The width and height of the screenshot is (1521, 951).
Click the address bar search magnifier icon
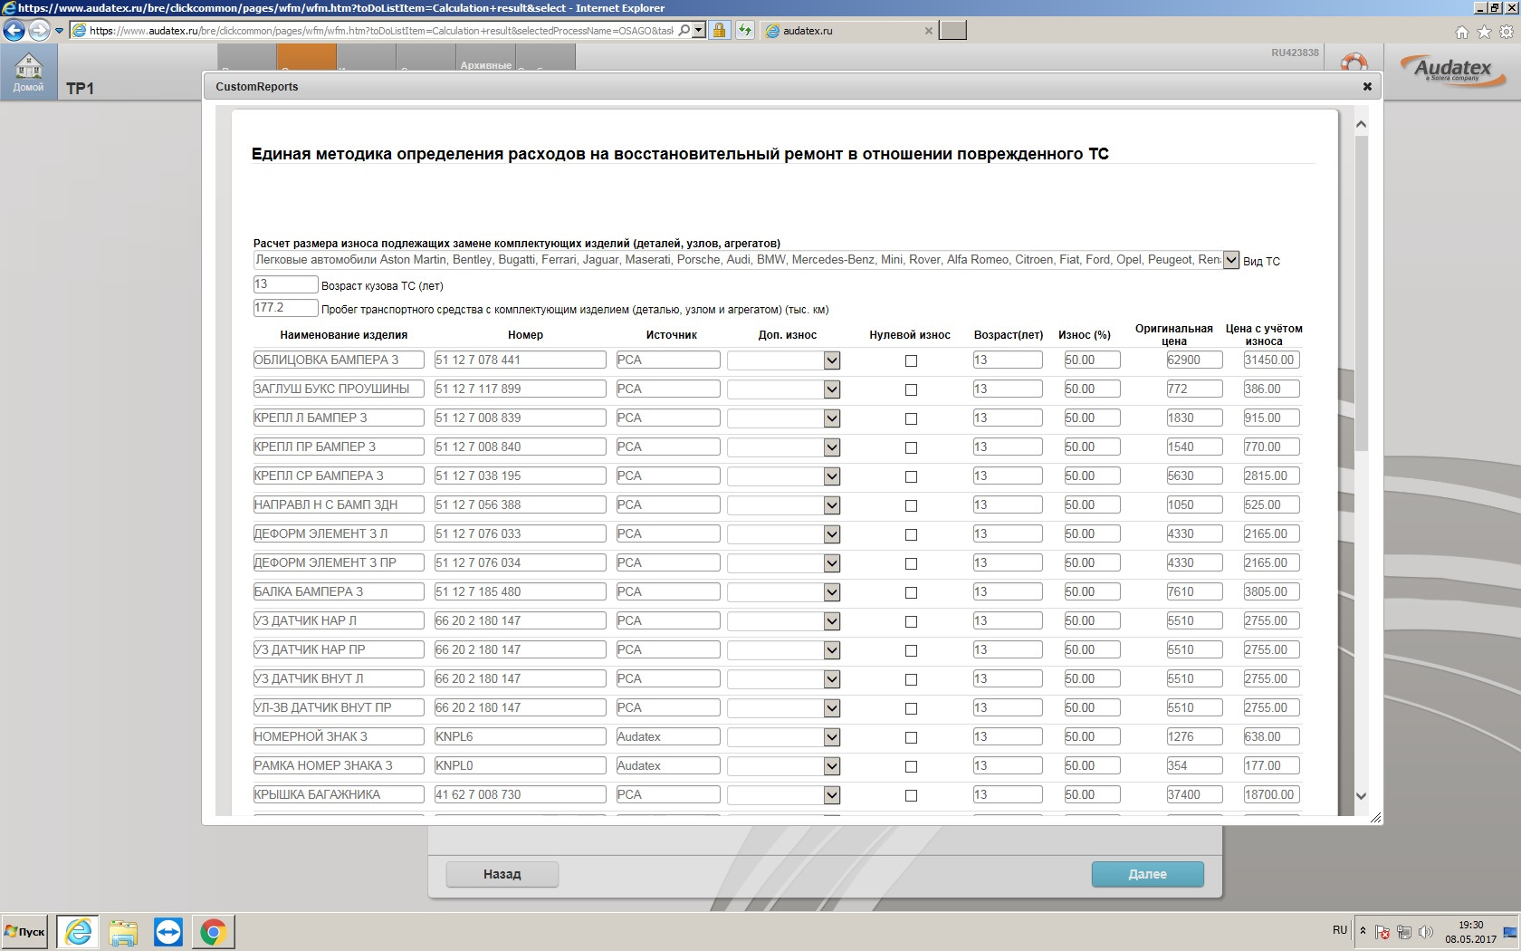coord(684,30)
